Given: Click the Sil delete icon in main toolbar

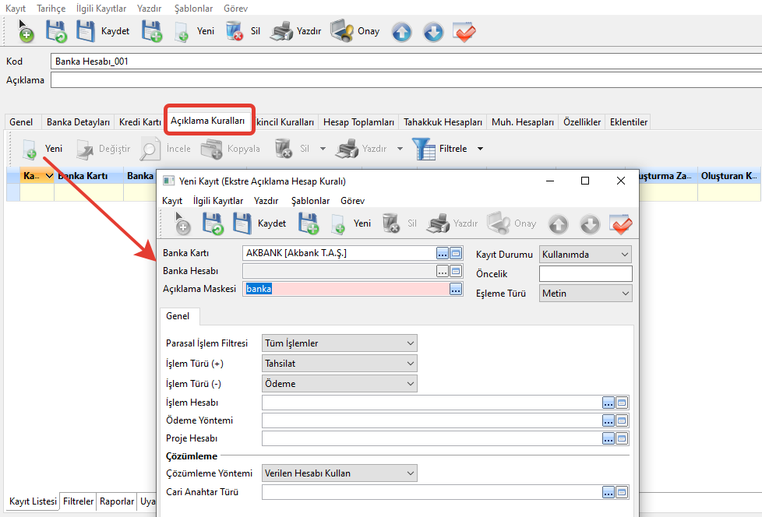Looking at the screenshot, I should [234, 31].
